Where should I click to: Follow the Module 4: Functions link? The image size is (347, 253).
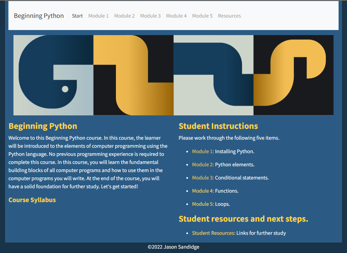point(203,191)
